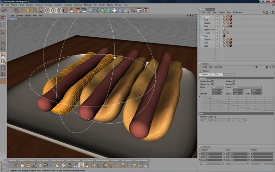275x172 pixels.
Task: Click the home icon in Objects manager
Action: coord(267,12)
